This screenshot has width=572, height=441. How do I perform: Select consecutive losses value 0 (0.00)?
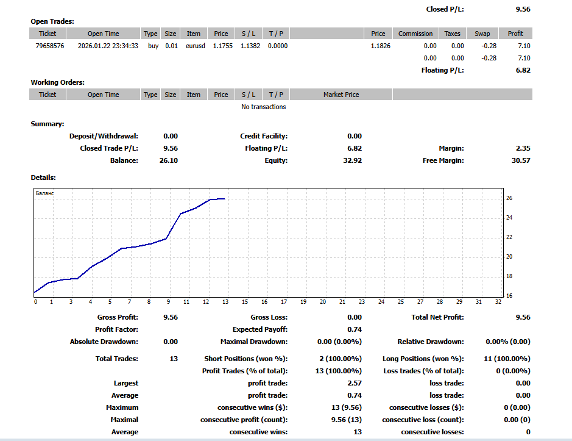517,407
